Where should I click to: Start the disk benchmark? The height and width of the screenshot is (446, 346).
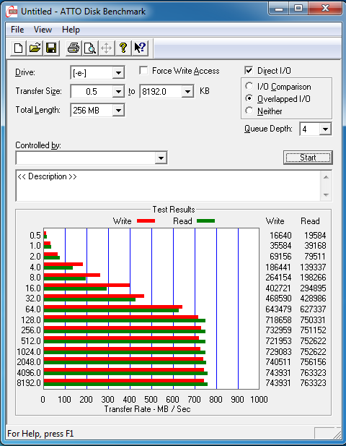(308, 158)
